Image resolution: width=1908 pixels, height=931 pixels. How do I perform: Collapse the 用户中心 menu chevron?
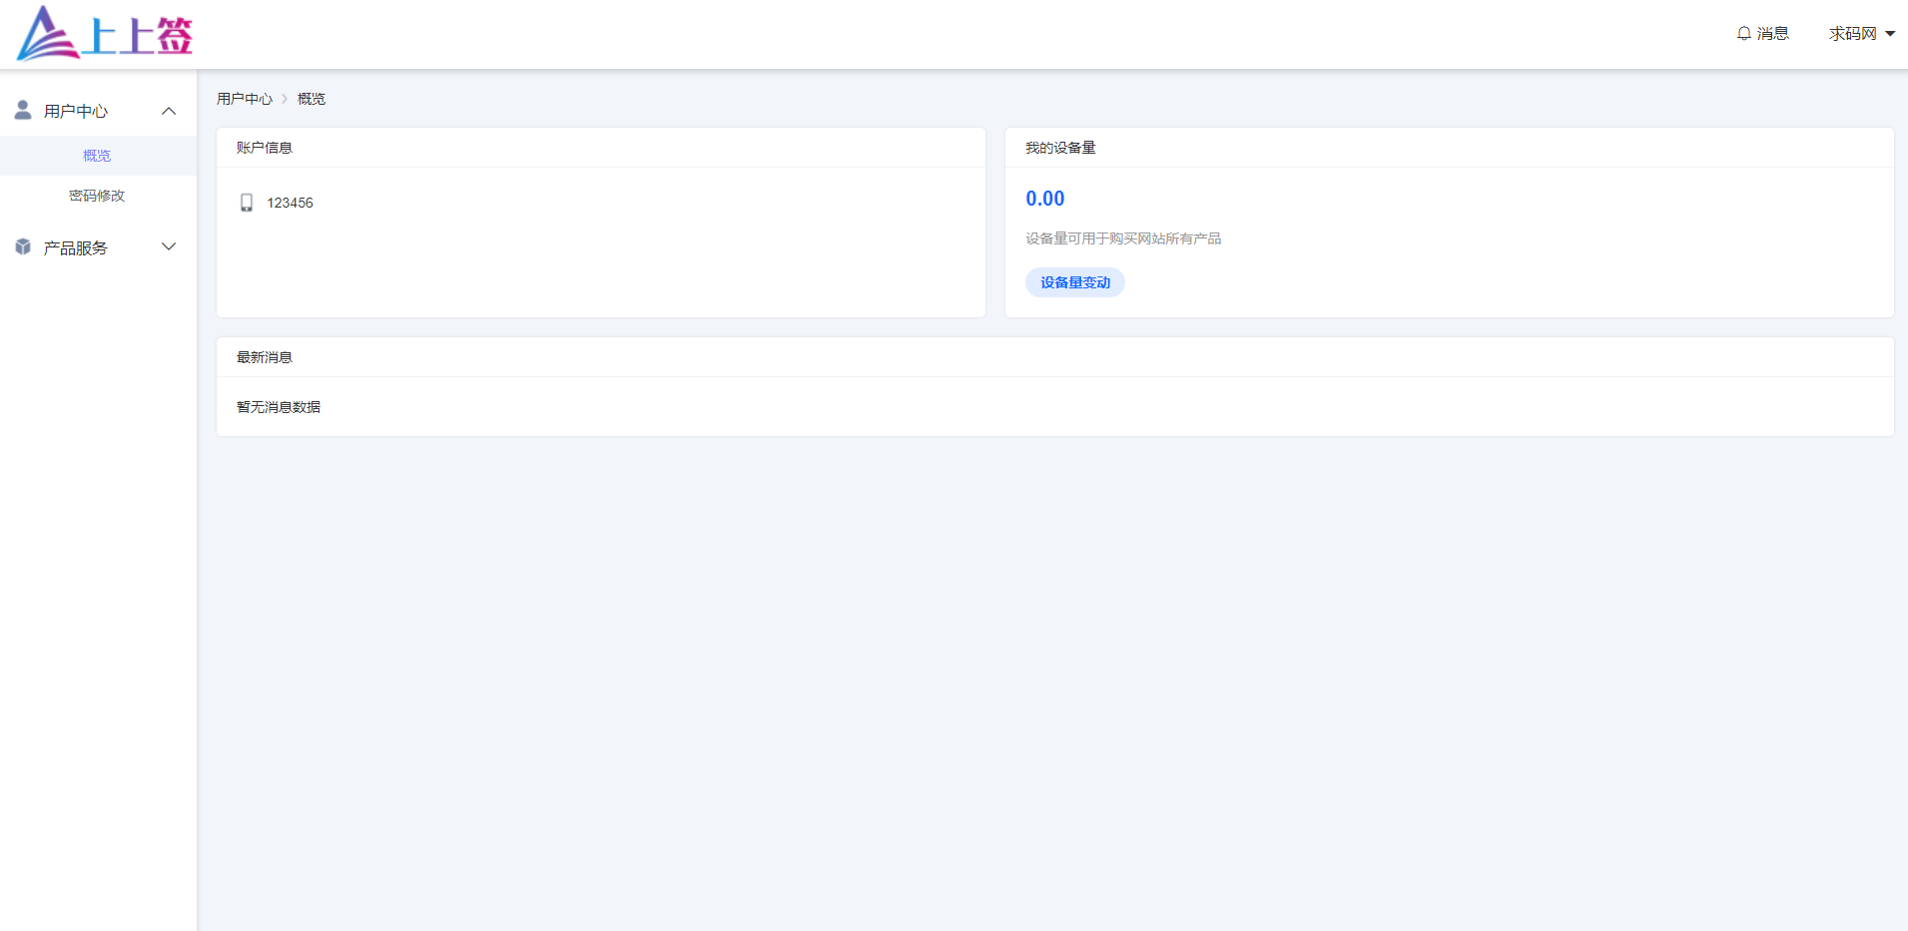tap(169, 111)
